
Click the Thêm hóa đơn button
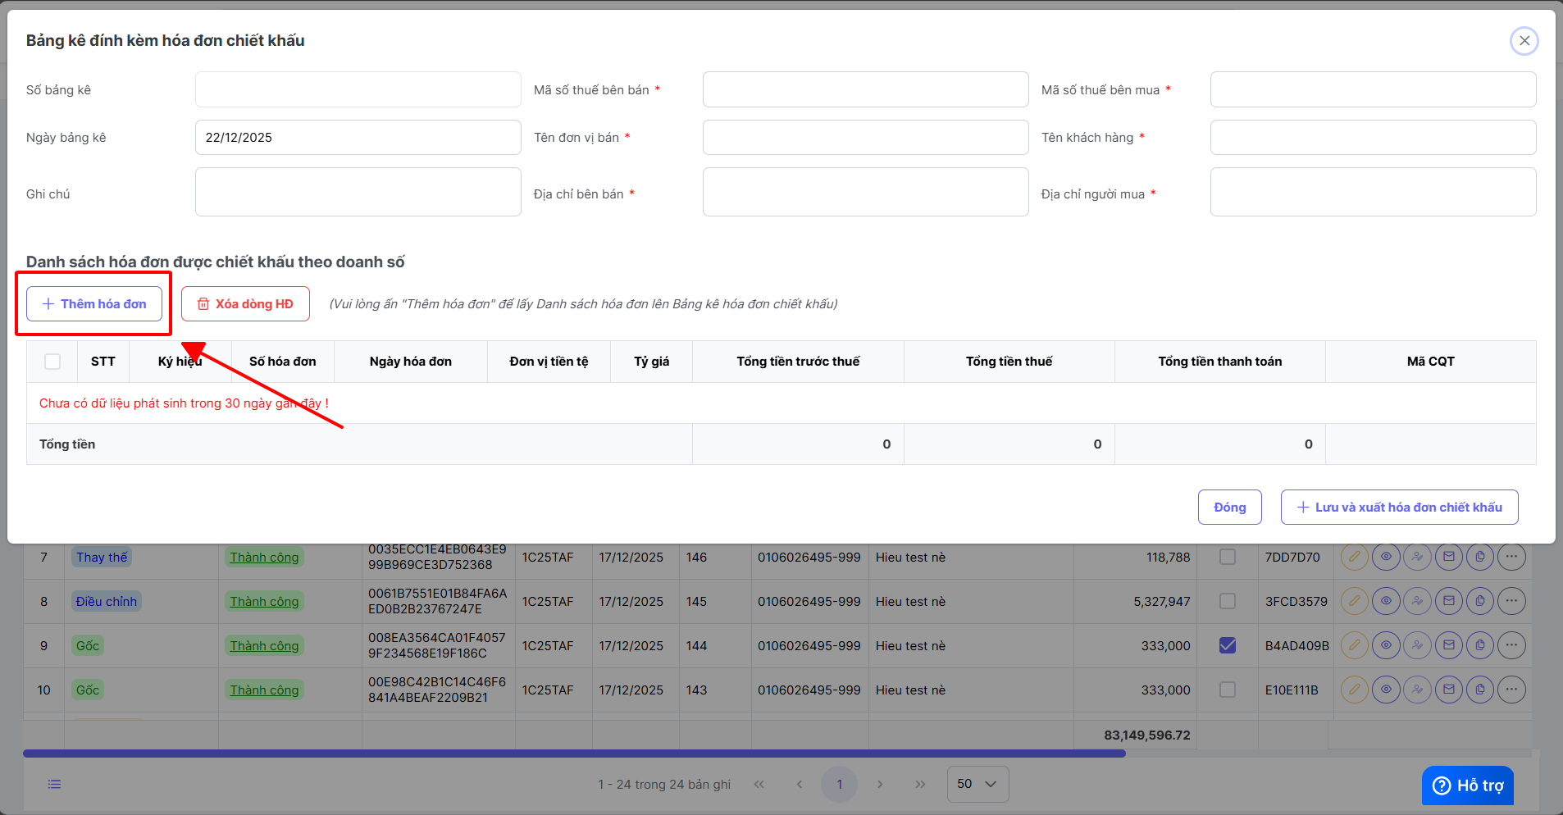tap(94, 304)
